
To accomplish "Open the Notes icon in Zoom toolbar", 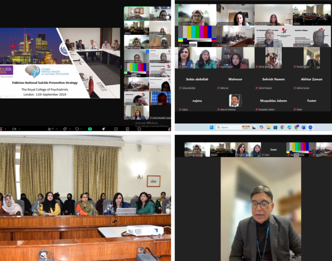I will [x=127, y=129].
